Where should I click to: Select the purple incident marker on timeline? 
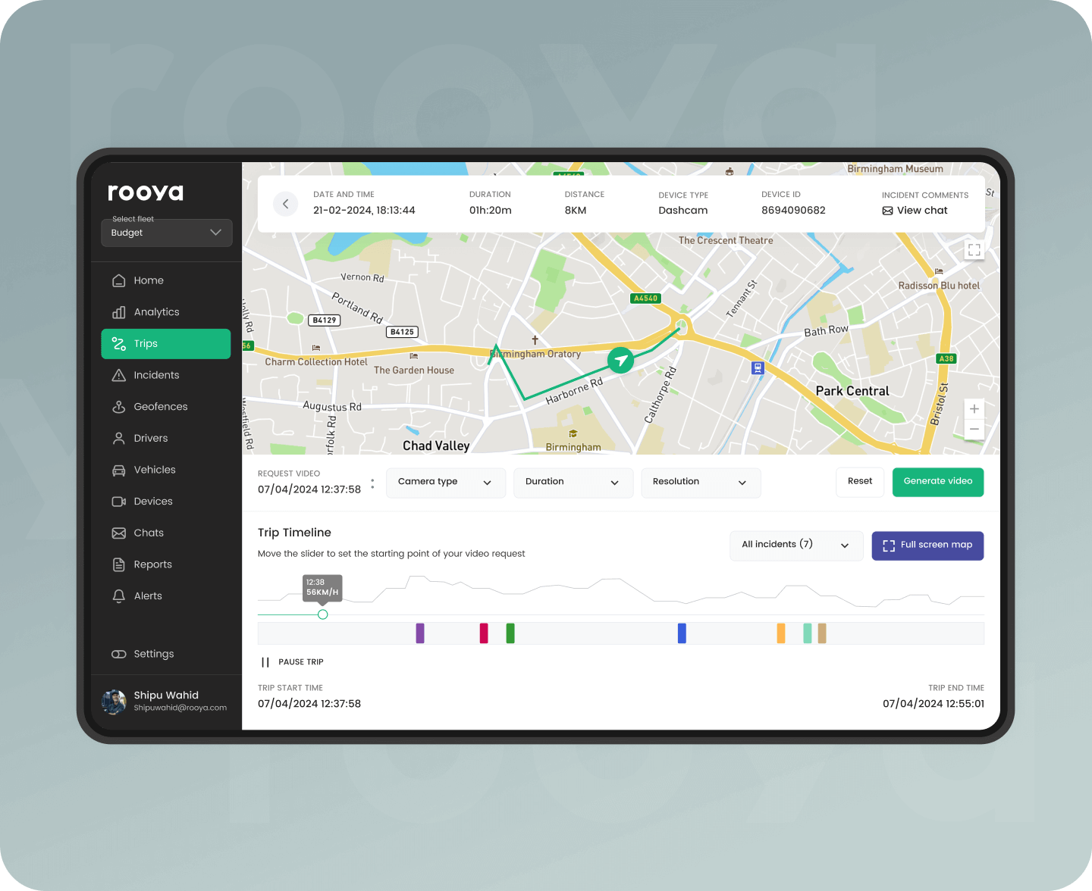[x=420, y=633]
